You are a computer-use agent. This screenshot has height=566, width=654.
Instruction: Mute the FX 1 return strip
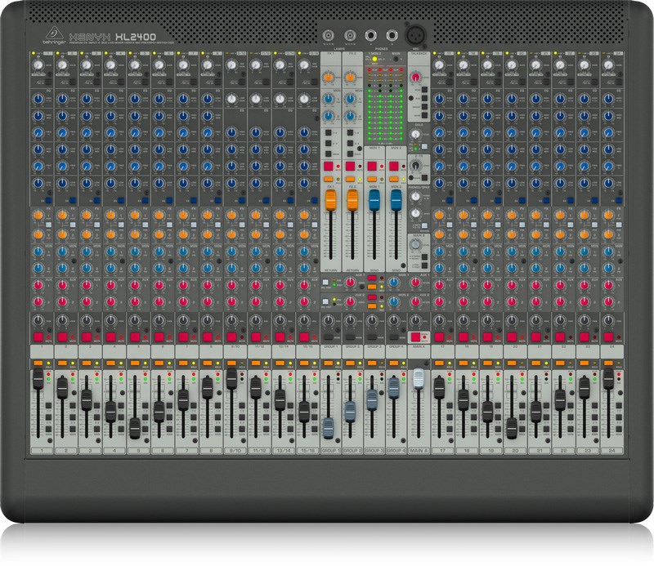tap(329, 166)
